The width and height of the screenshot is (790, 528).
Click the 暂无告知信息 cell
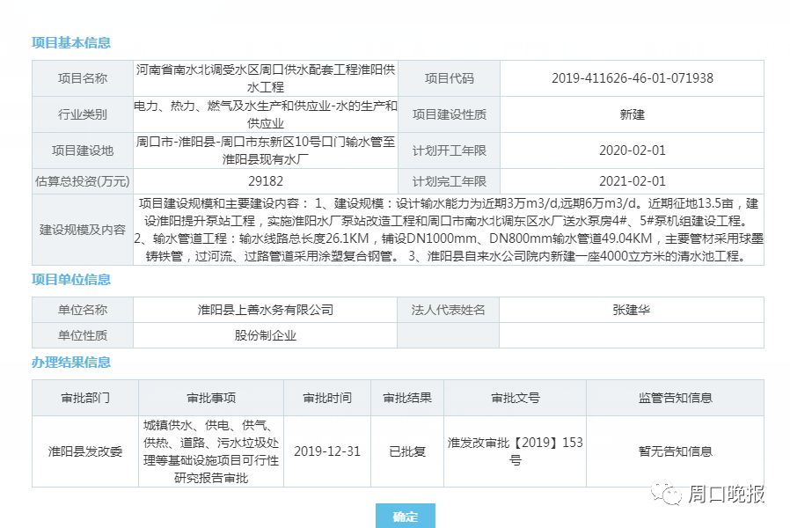click(675, 451)
